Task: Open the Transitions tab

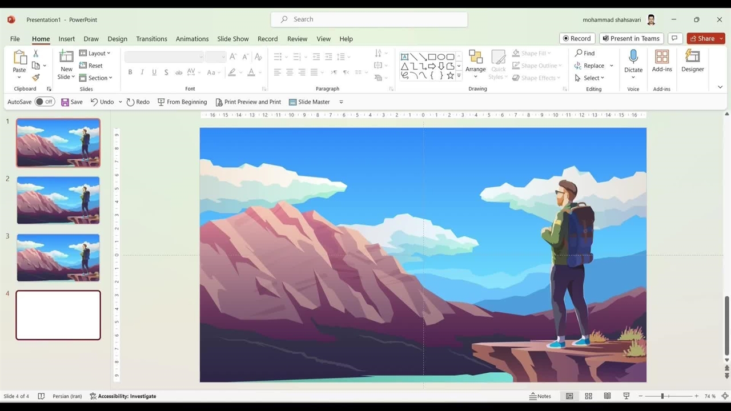Action: click(151, 39)
